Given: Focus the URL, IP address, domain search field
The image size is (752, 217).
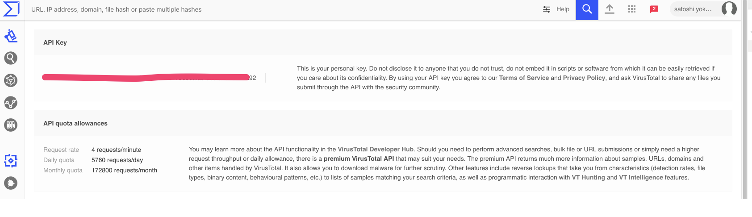Looking at the screenshot, I should click(281, 9).
